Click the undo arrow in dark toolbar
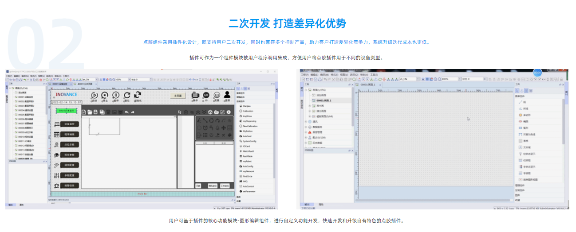This screenshot has height=232, width=576. 126,112
